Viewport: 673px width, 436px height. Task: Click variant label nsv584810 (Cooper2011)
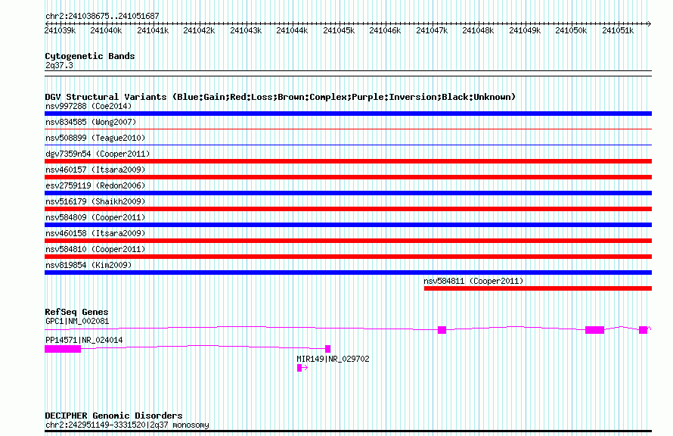pyautogui.click(x=95, y=249)
